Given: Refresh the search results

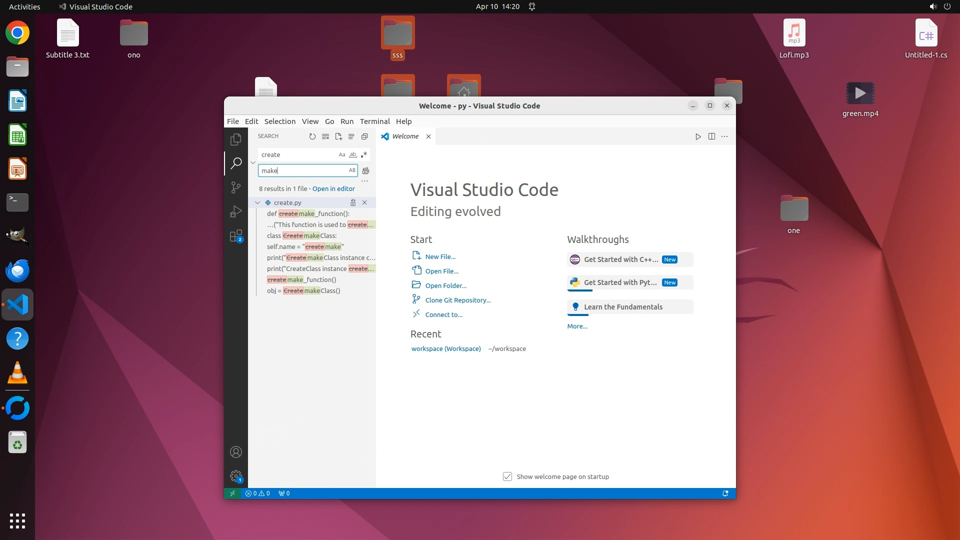Looking at the screenshot, I should point(312,136).
